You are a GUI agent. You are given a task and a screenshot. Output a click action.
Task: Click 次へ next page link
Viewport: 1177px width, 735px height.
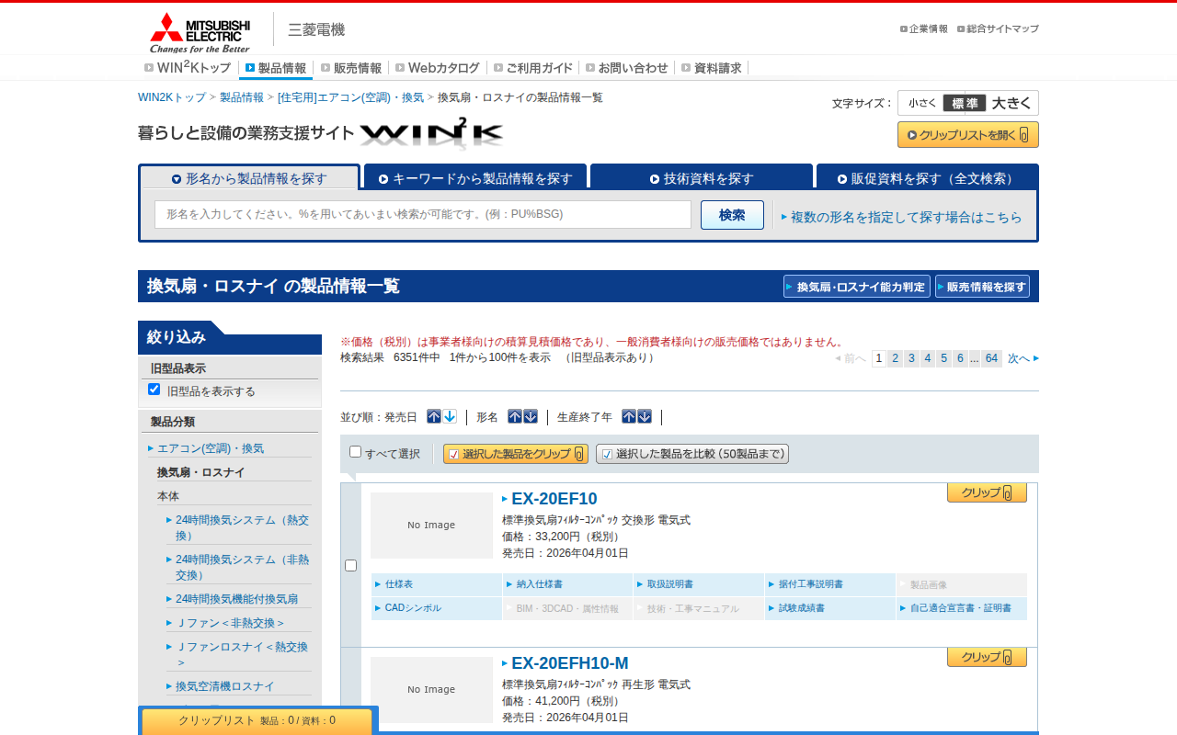click(x=1023, y=358)
